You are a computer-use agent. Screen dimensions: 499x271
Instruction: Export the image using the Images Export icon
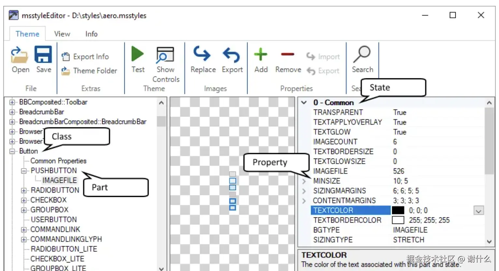tap(232, 55)
